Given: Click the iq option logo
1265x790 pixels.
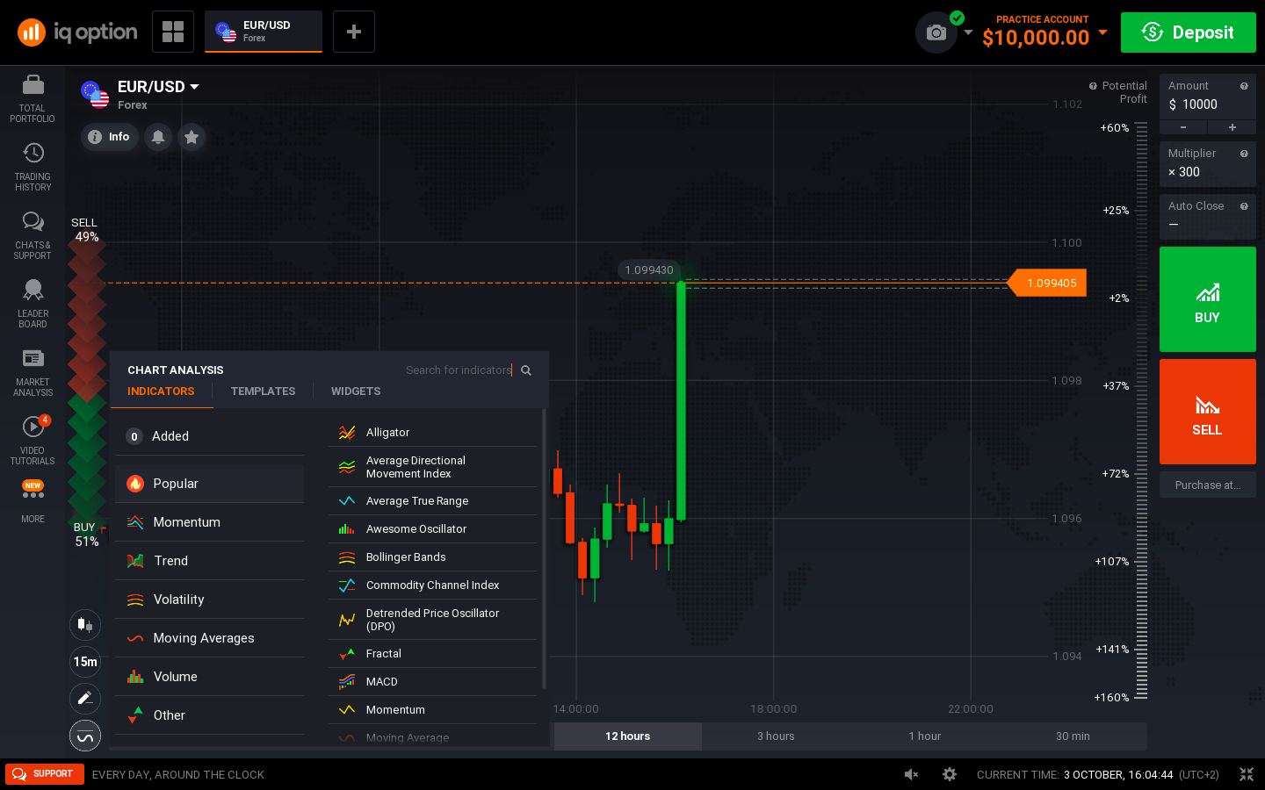Looking at the screenshot, I should coord(77,32).
